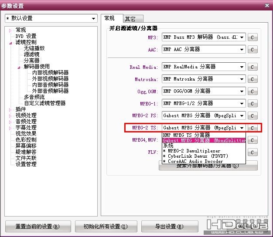Expand the 视频处理 tree node
273x237 pixels.
10,116
